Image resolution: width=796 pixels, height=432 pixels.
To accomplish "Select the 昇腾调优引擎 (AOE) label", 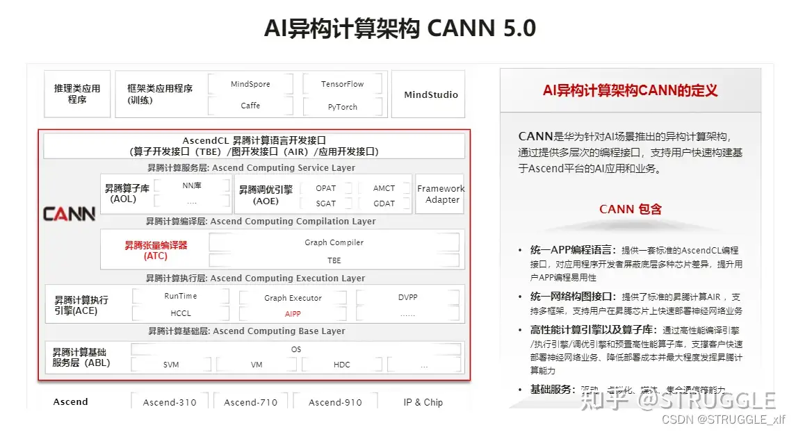I will point(266,195).
